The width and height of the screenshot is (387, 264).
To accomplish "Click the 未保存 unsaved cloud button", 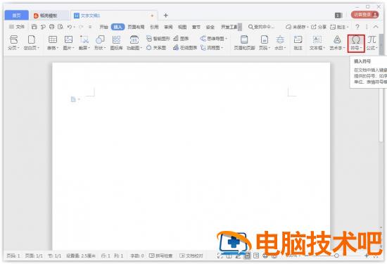I will (297, 27).
